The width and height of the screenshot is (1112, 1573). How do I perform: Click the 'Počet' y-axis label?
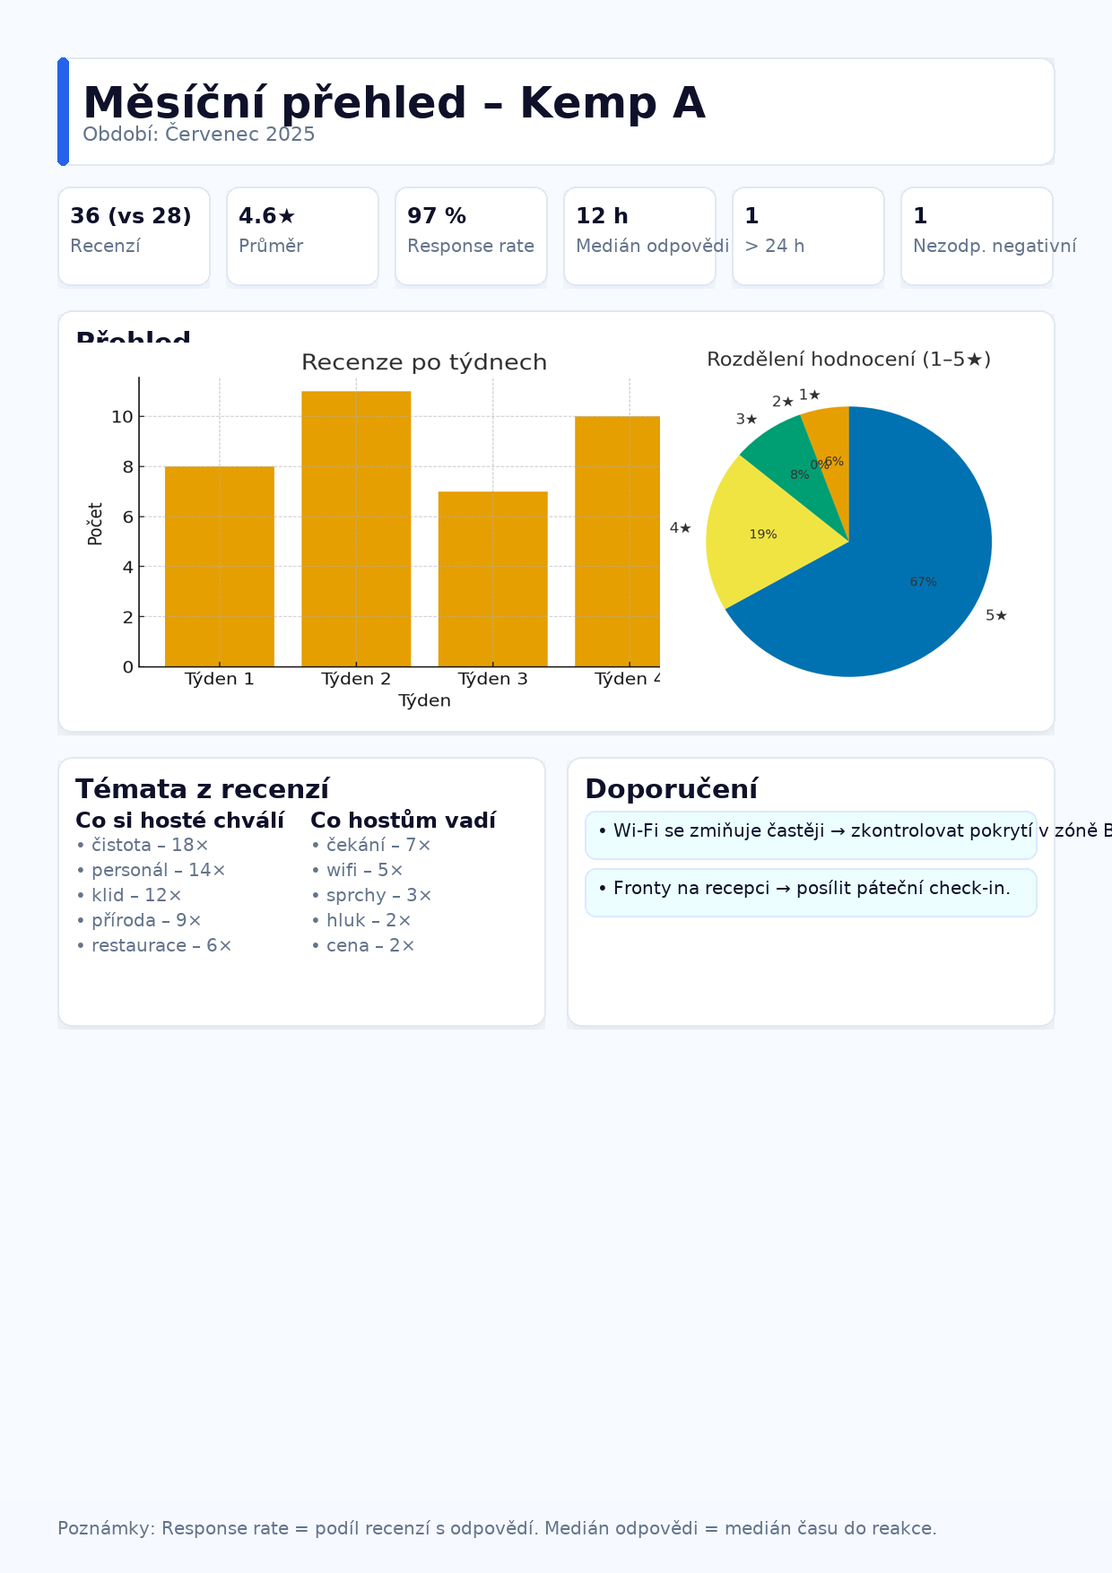(x=96, y=524)
